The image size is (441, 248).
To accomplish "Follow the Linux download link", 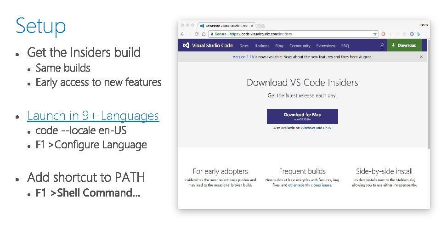I will pyautogui.click(x=327, y=128).
